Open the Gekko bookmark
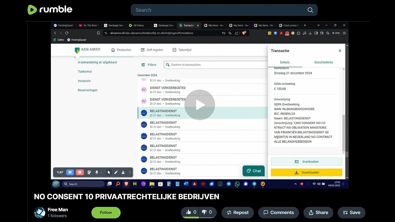The width and height of the screenshot is (395, 222). pos(58,40)
